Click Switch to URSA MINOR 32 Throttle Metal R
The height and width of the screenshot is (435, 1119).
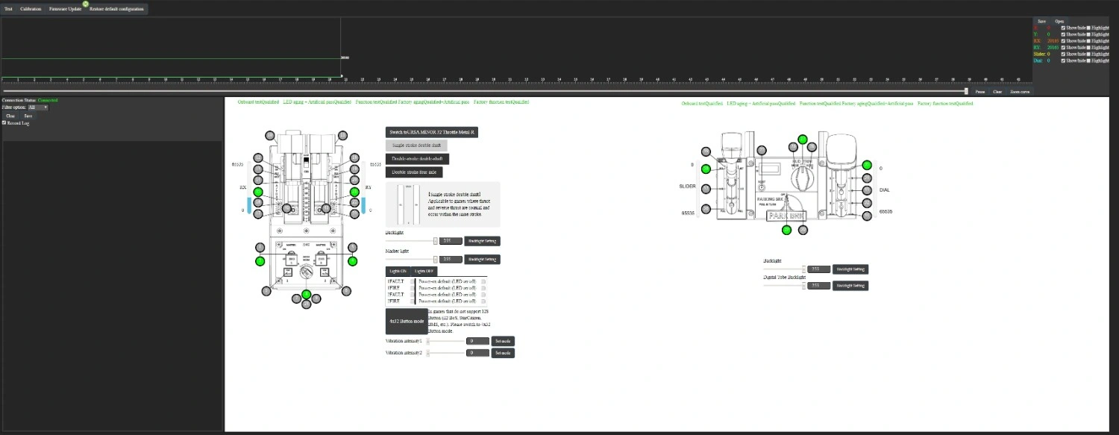432,132
